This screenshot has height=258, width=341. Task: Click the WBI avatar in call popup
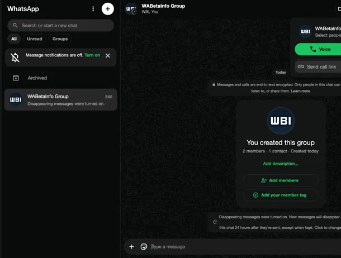click(x=305, y=31)
